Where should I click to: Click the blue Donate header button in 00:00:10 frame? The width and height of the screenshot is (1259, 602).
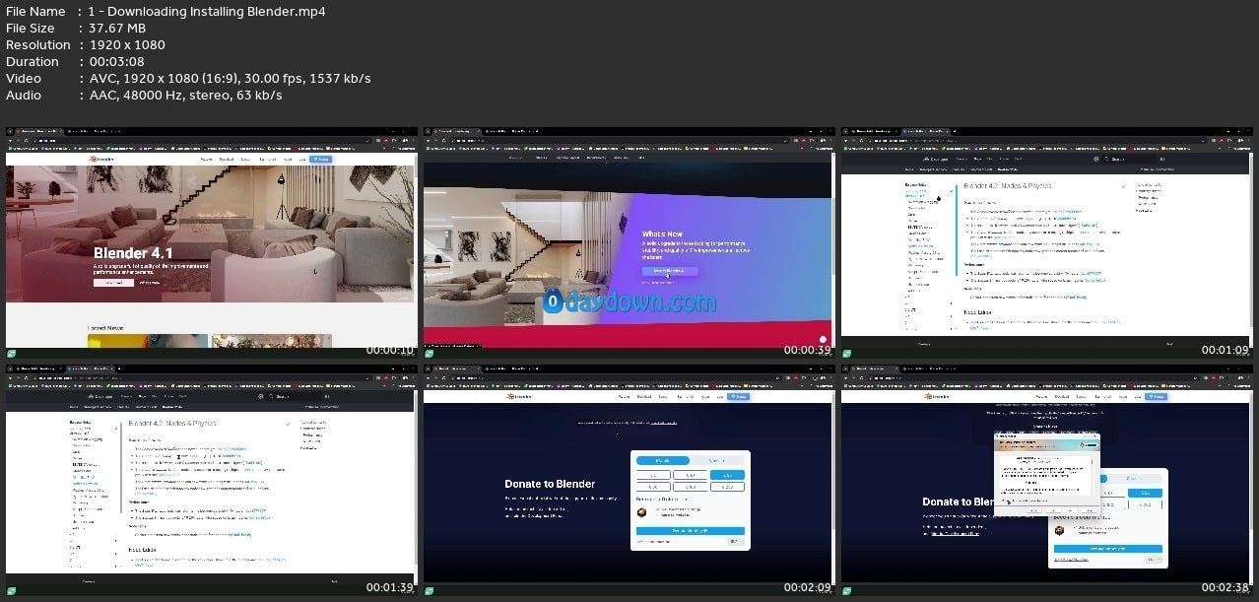coord(321,159)
